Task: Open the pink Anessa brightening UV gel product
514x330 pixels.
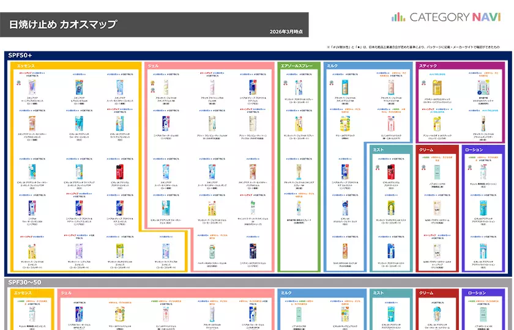Action: (212, 88)
